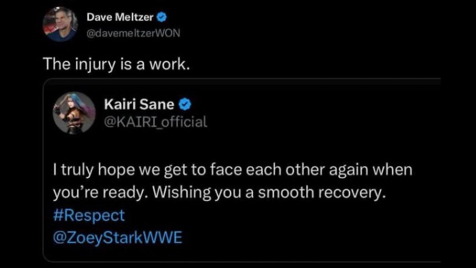Open the Kairi Sane display name
Image resolution: width=476 pixels, height=268 pixels.
point(139,105)
